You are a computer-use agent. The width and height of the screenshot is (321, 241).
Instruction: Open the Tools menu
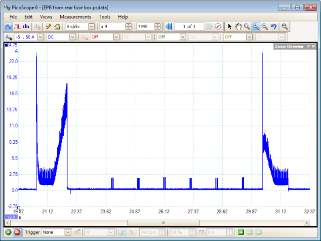tap(104, 17)
